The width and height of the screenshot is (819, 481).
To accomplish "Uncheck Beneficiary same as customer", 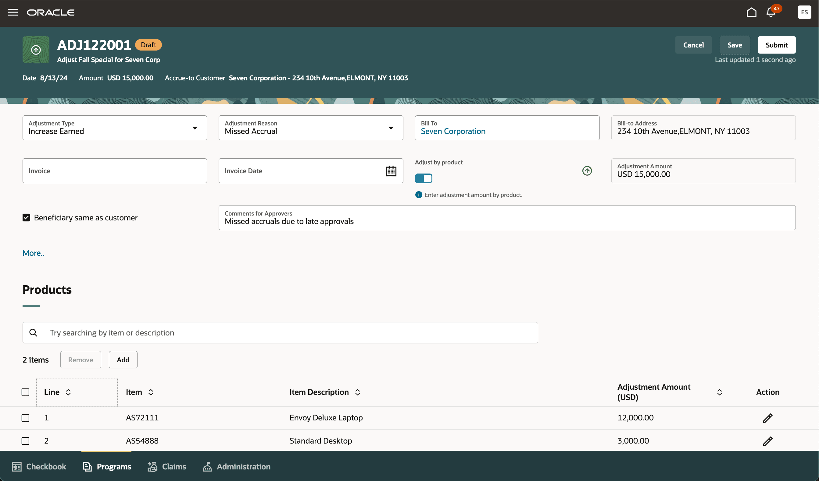I will (26, 217).
